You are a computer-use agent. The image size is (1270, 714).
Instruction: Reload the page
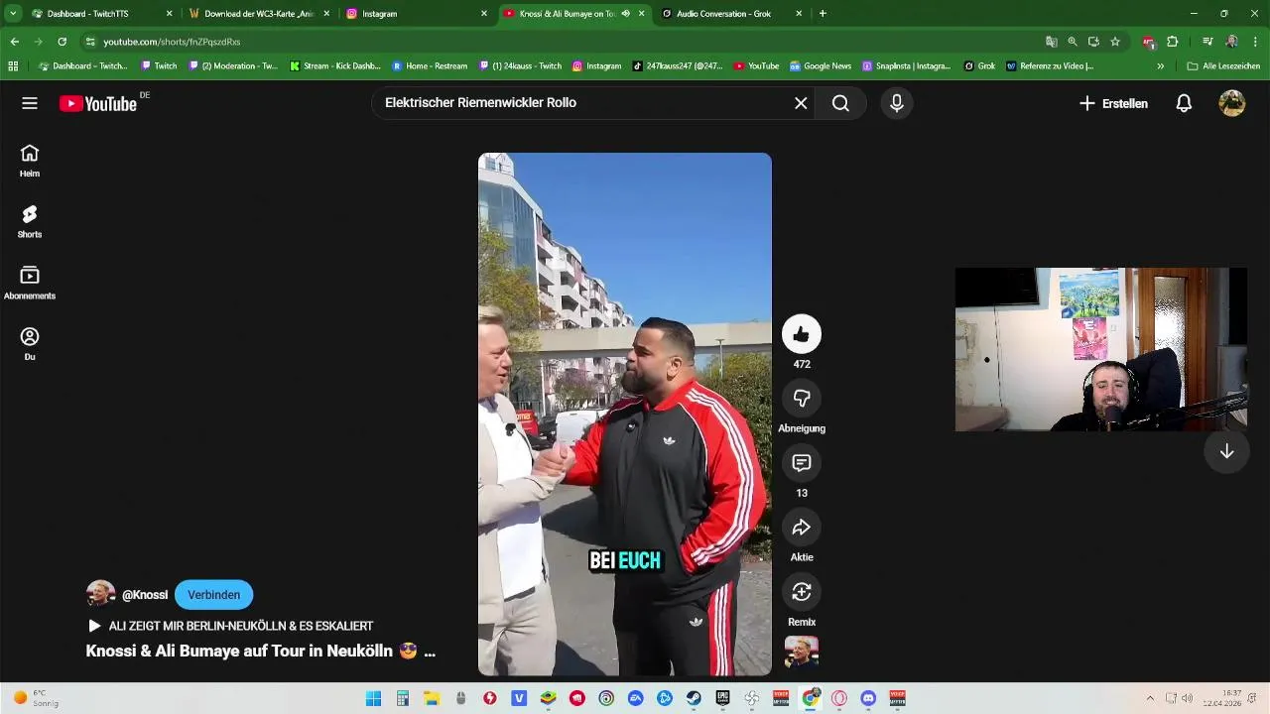62,42
